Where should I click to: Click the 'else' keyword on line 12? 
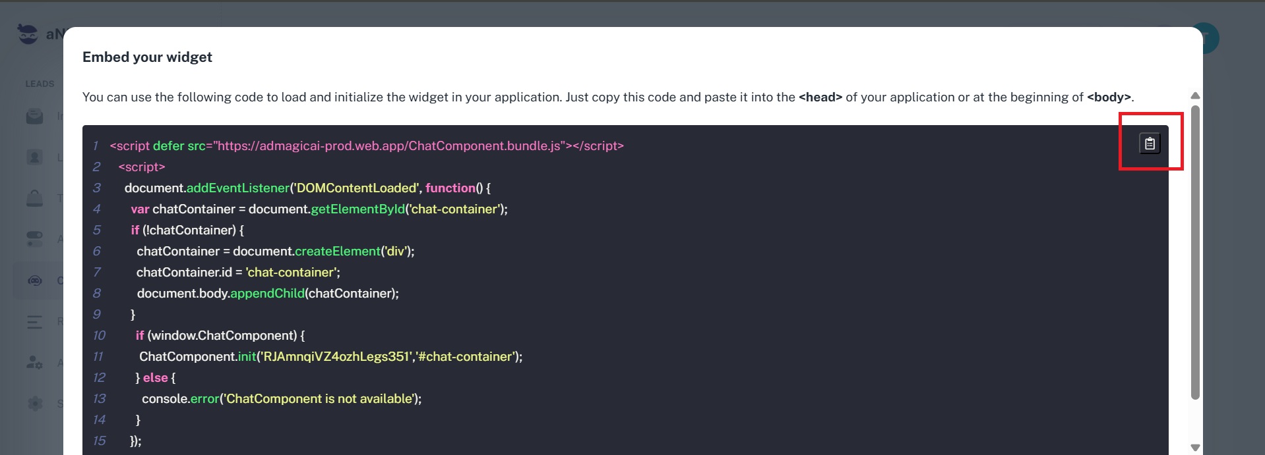[156, 378]
